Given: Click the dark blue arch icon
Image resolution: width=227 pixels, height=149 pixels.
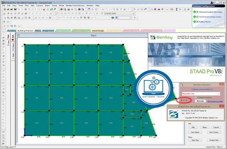Looking at the screenshot, I should (x=151, y=9).
